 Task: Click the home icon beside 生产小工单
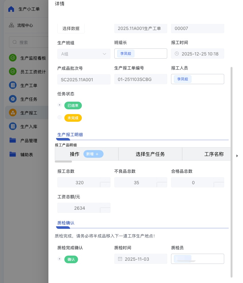click(11, 9)
